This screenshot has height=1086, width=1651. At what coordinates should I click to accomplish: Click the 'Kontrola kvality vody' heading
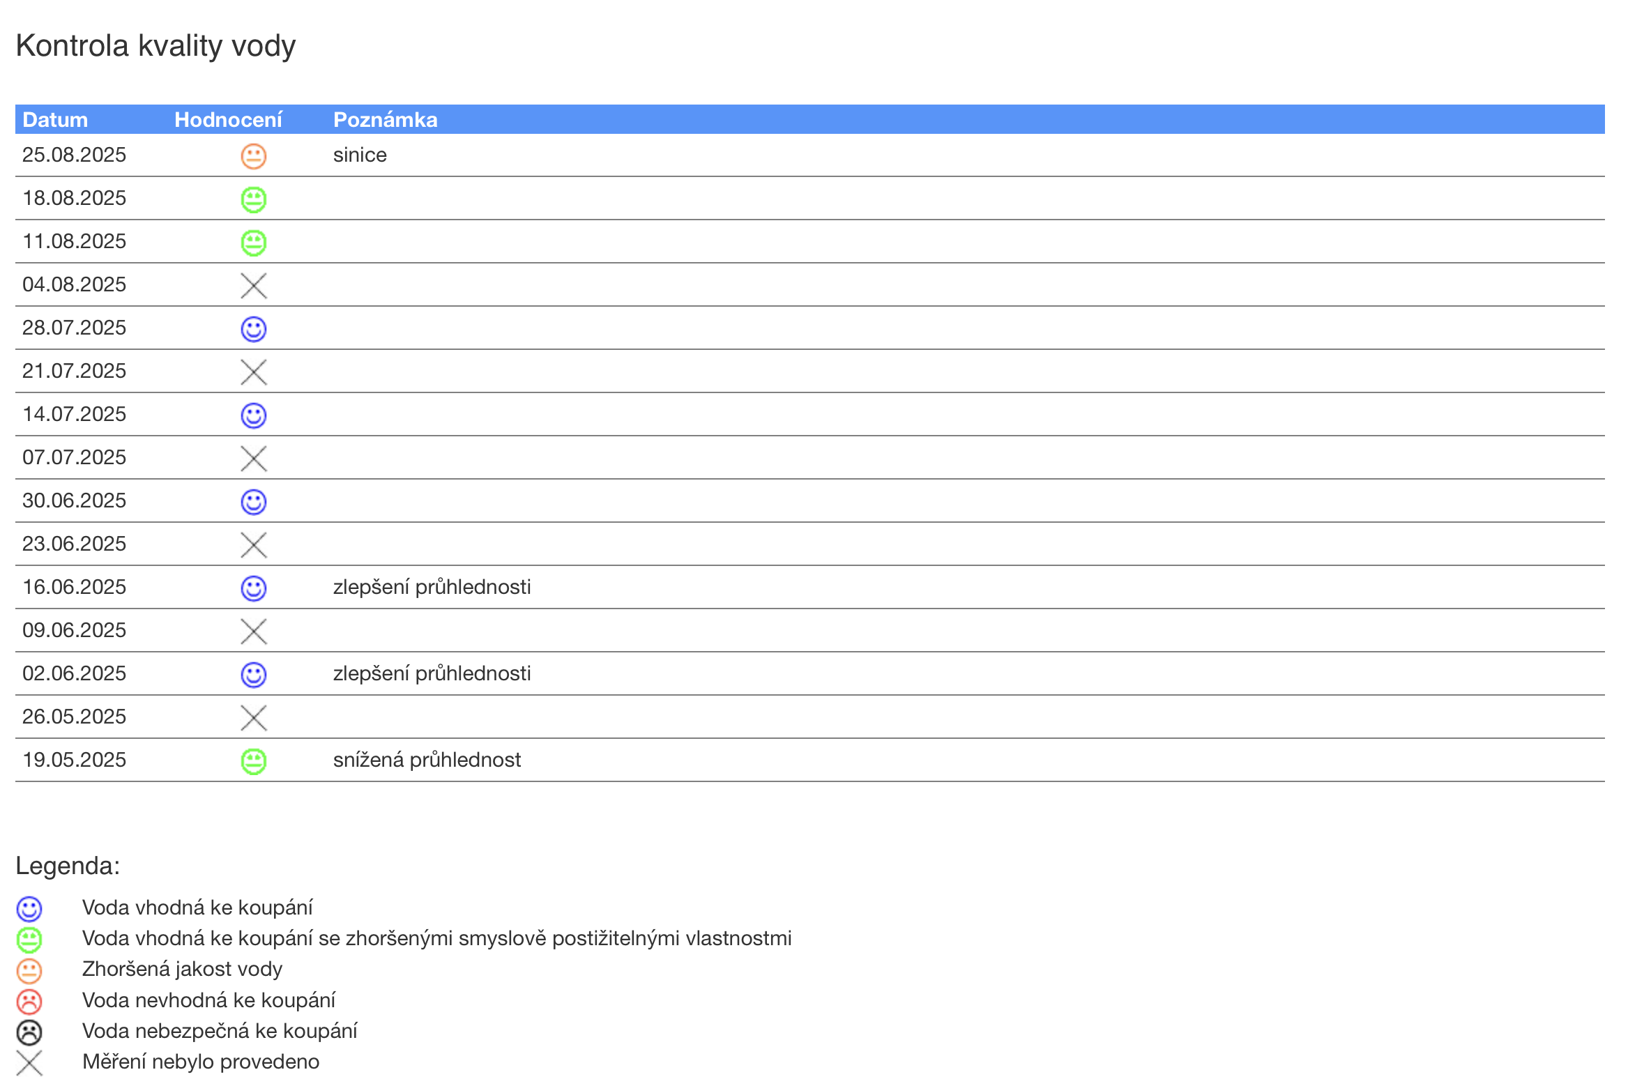pos(155,46)
